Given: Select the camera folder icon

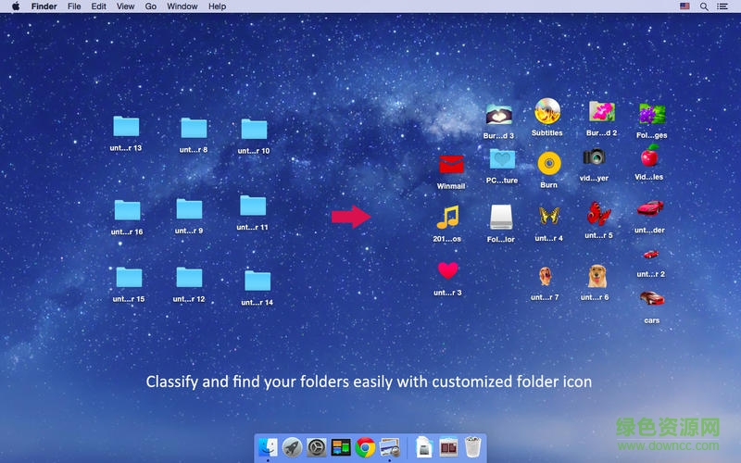Looking at the screenshot, I should coord(594,156).
